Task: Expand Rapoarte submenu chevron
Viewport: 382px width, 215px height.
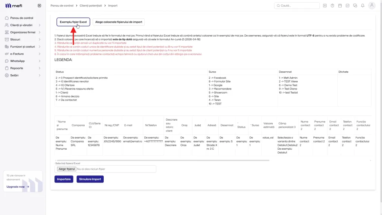Action: pyautogui.click(x=40, y=68)
